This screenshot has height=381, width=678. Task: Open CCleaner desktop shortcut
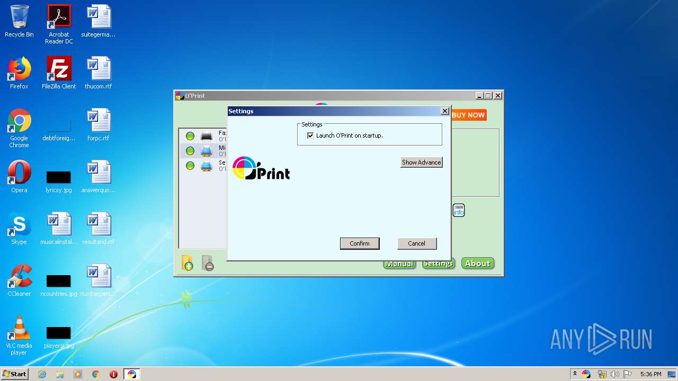point(19,280)
